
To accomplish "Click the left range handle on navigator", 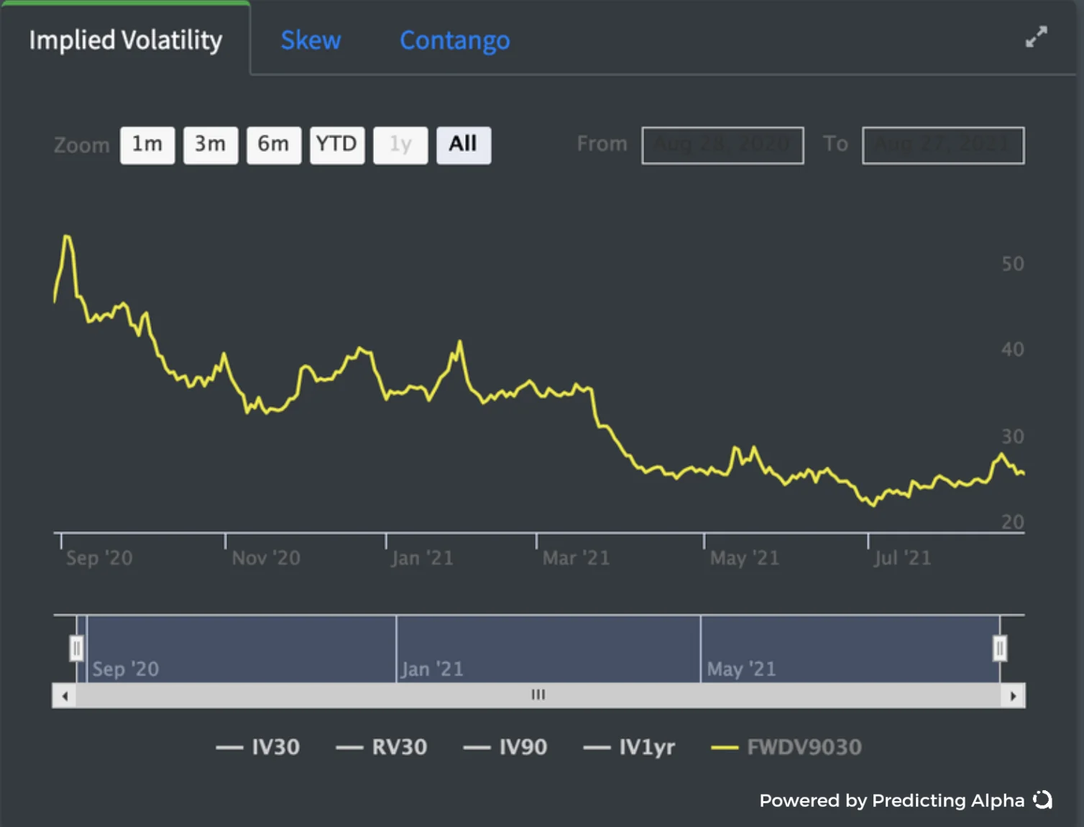I will click(76, 648).
